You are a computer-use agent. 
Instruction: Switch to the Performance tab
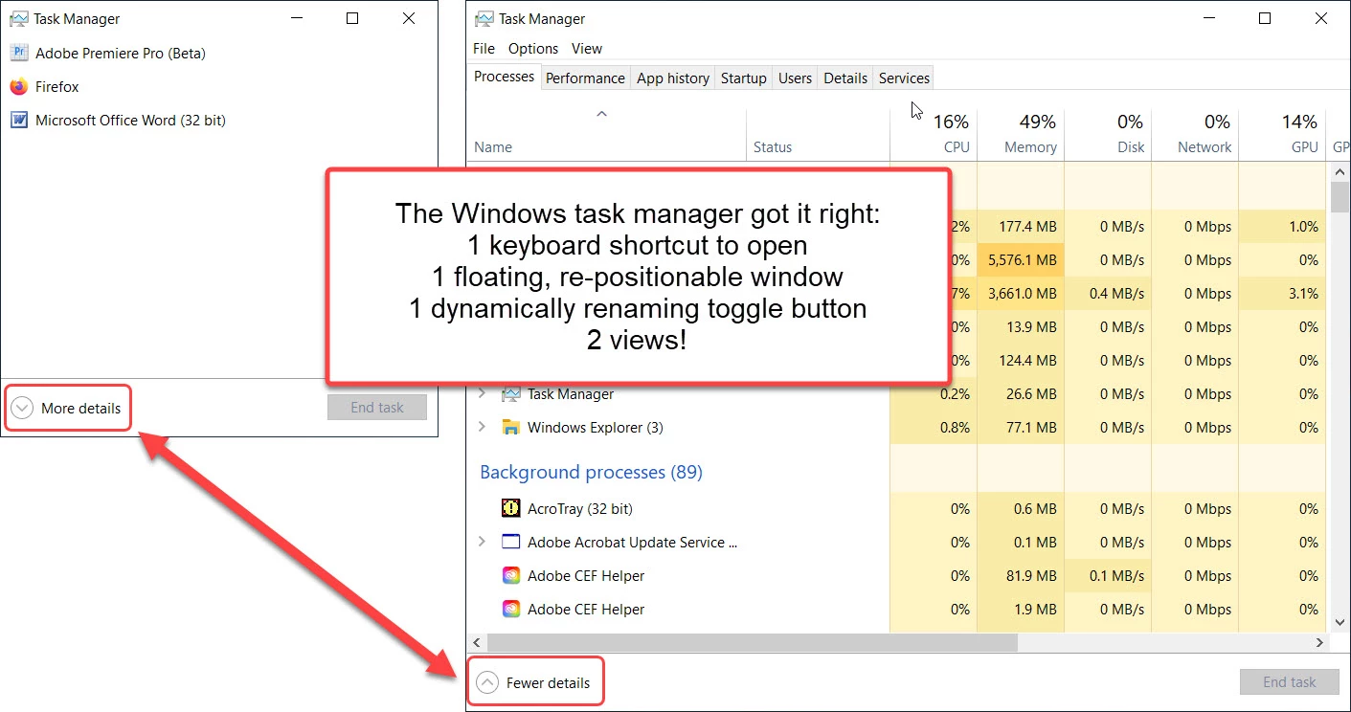click(585, 78)
